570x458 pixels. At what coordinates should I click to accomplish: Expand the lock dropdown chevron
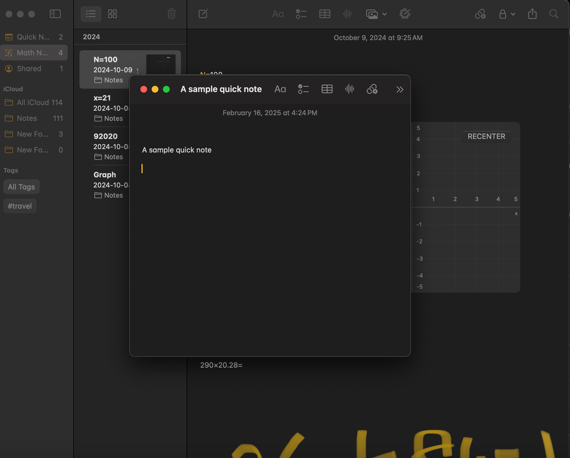(513, 14)
